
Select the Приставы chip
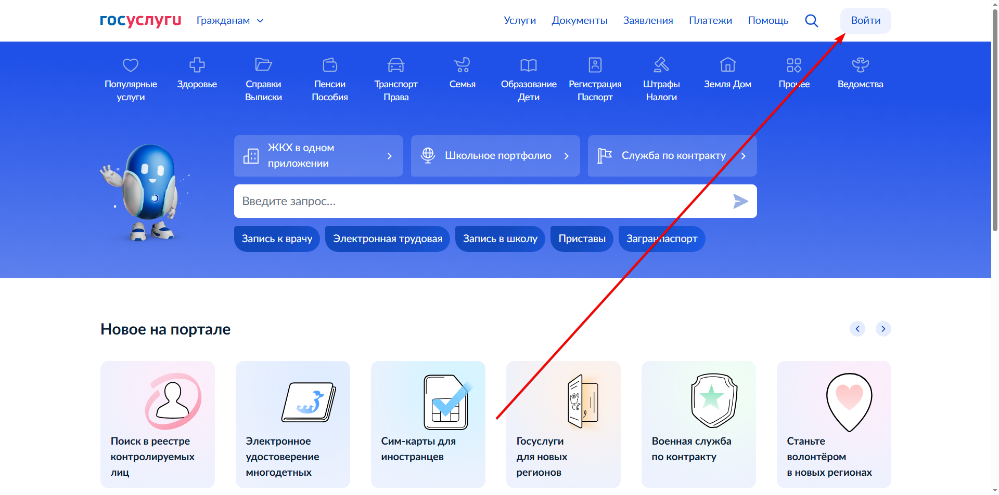tap(582, 239)
